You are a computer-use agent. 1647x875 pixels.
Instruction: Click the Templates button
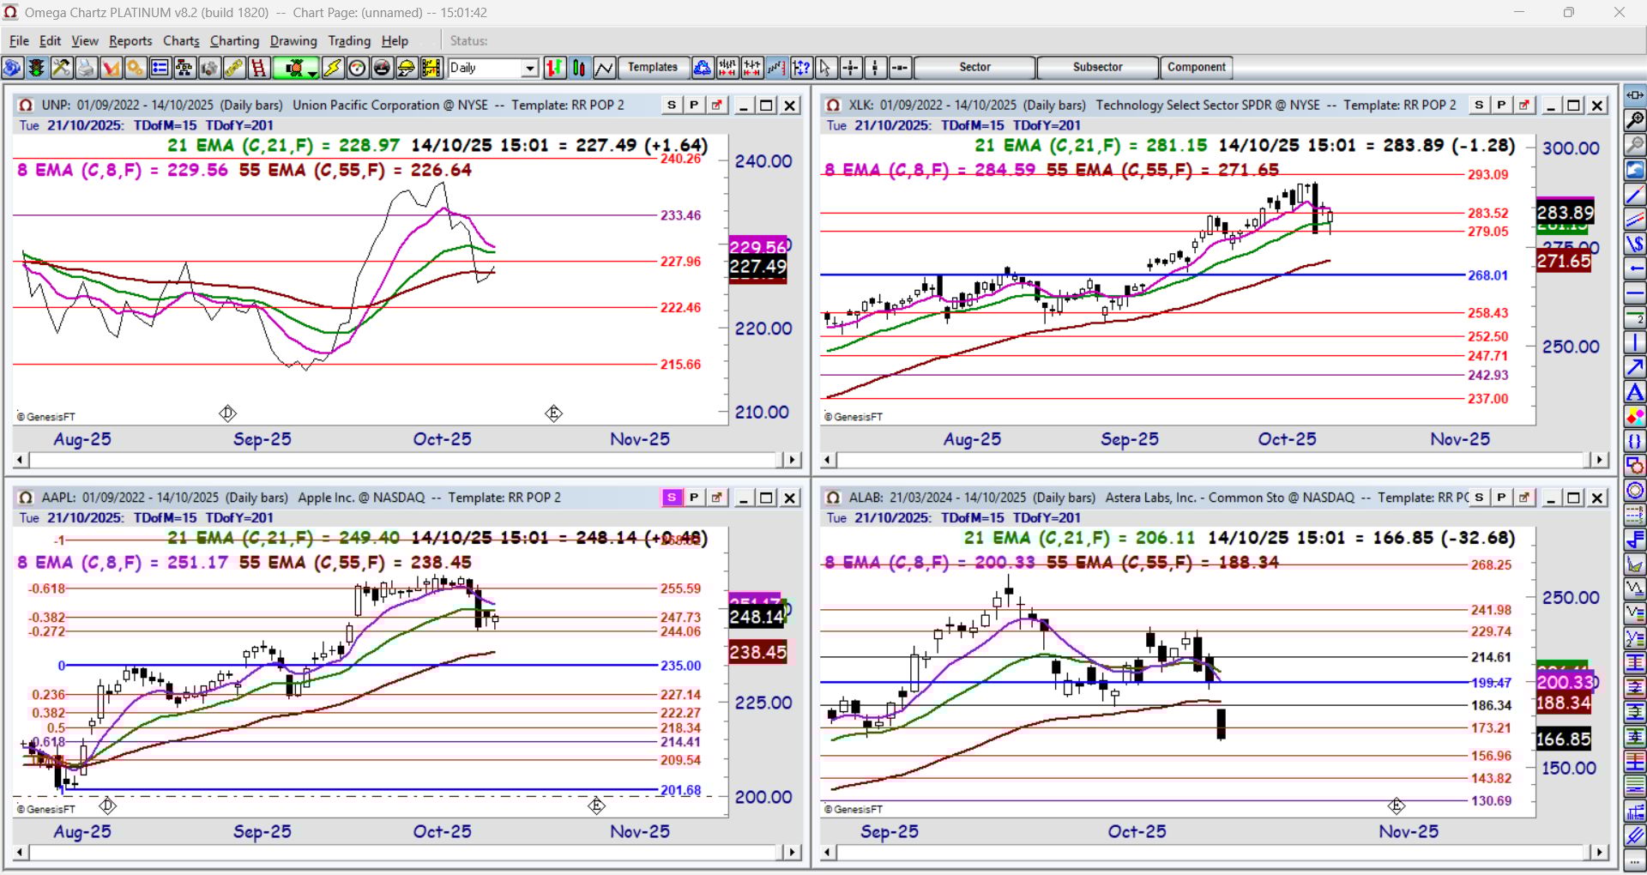(x=653, y=67)
